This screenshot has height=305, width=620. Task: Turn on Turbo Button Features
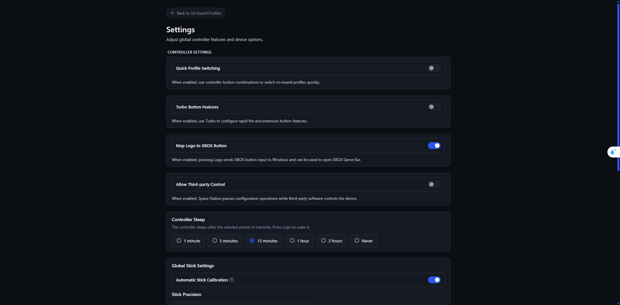(x=434, y=107)
